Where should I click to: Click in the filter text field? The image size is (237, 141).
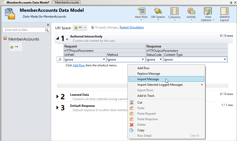click(x=24, y=30)
